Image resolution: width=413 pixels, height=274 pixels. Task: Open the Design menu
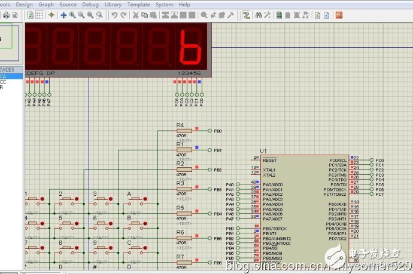(24, 4)
